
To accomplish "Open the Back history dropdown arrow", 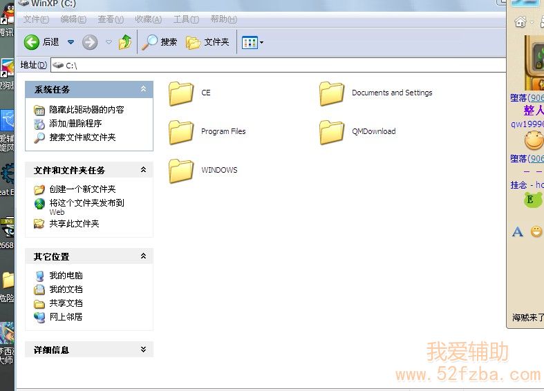I will (x=71, y=42).
